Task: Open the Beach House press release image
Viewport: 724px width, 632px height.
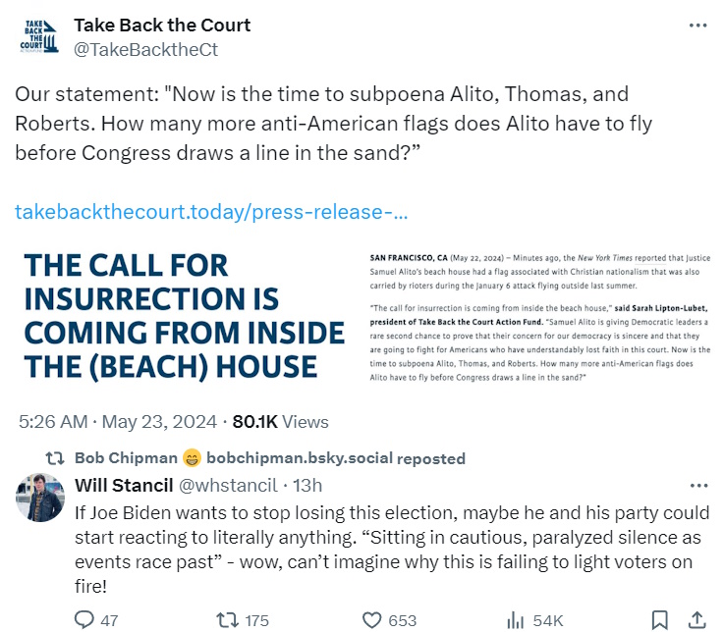Action: [x=362, y=317]
